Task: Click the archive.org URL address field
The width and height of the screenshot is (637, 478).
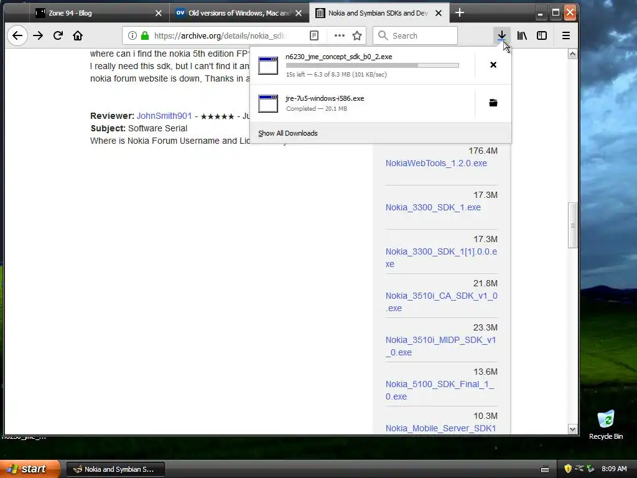Action: pos(221,35)
